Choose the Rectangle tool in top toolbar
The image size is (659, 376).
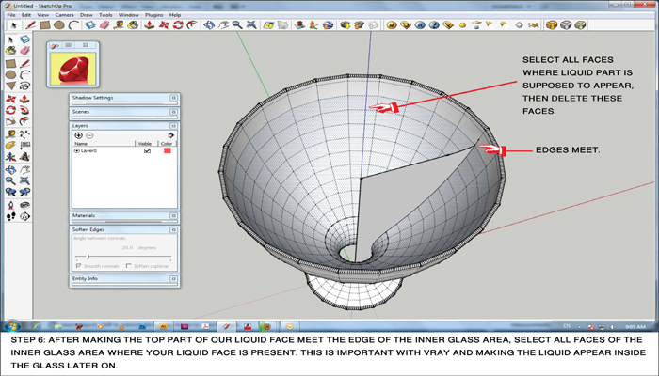pos(45,25)
